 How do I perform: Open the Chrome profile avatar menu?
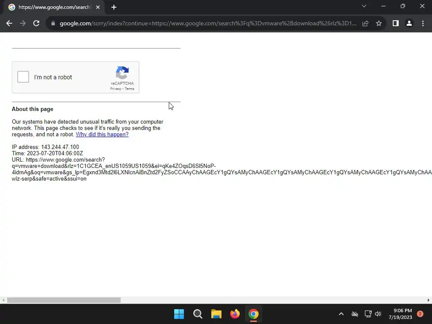pos(409,24)
